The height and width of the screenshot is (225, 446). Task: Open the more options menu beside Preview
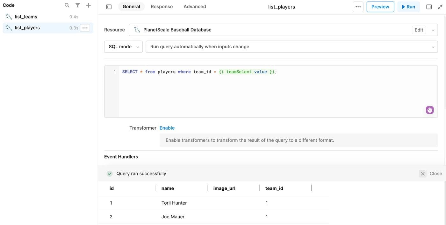pos(358,7)
